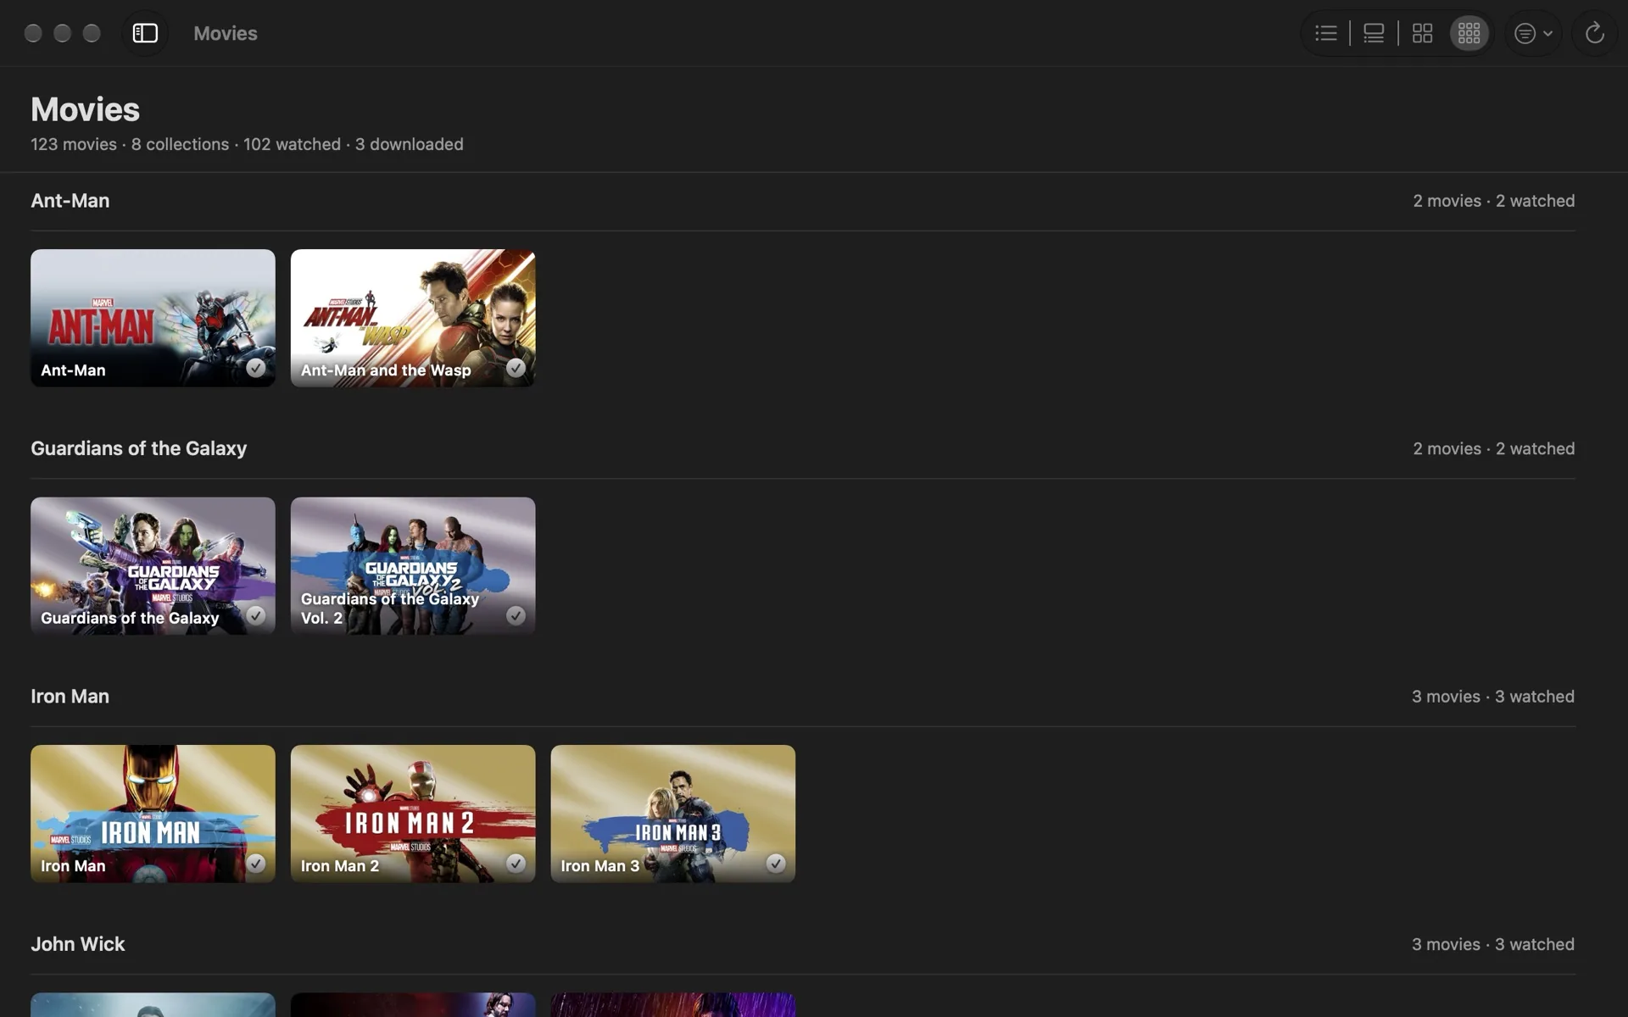
Task: Switch to detailed rows view
Action: (1374, 33)
